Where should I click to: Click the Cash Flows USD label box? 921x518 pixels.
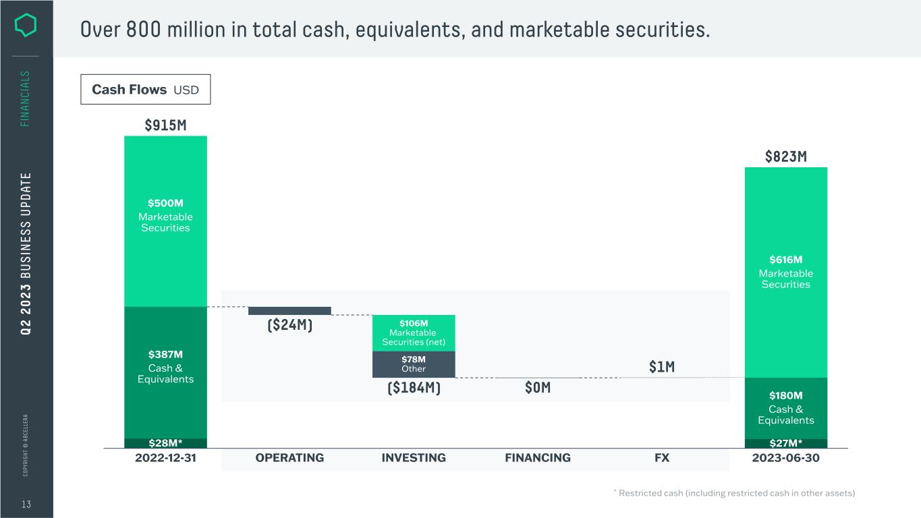[x=145, y=89]
